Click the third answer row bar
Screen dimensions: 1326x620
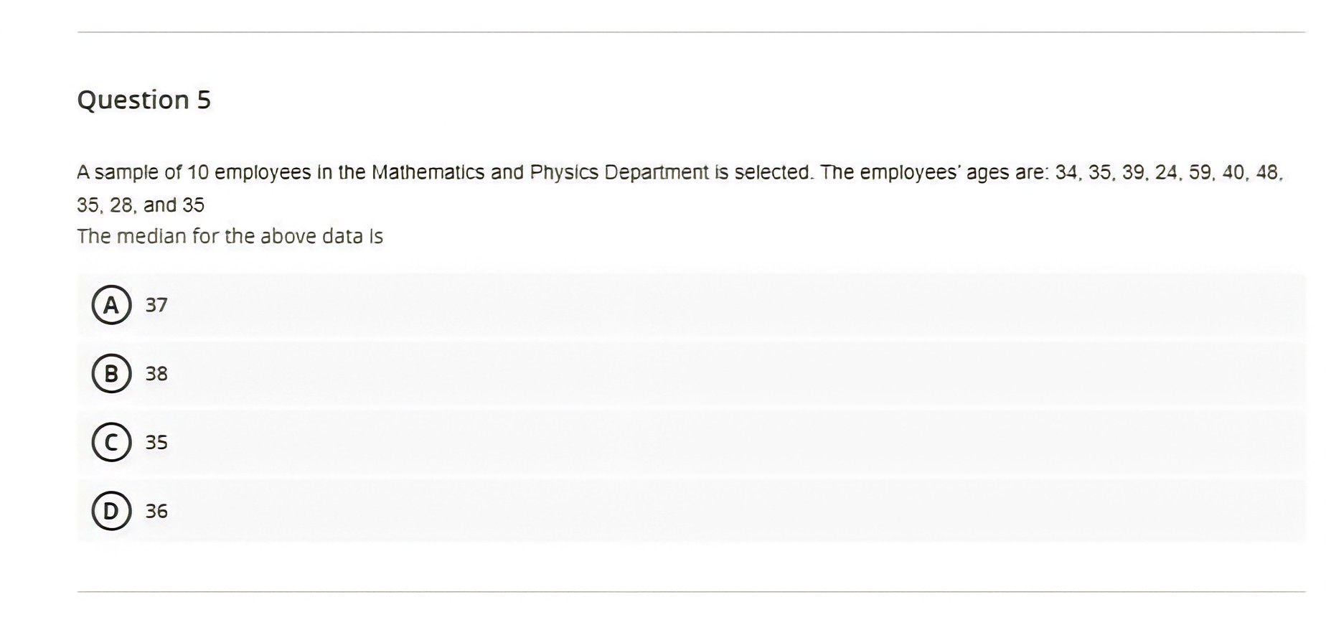(x=646, y=442)
